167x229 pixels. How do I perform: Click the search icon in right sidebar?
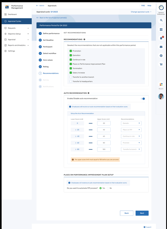point(161,20)
